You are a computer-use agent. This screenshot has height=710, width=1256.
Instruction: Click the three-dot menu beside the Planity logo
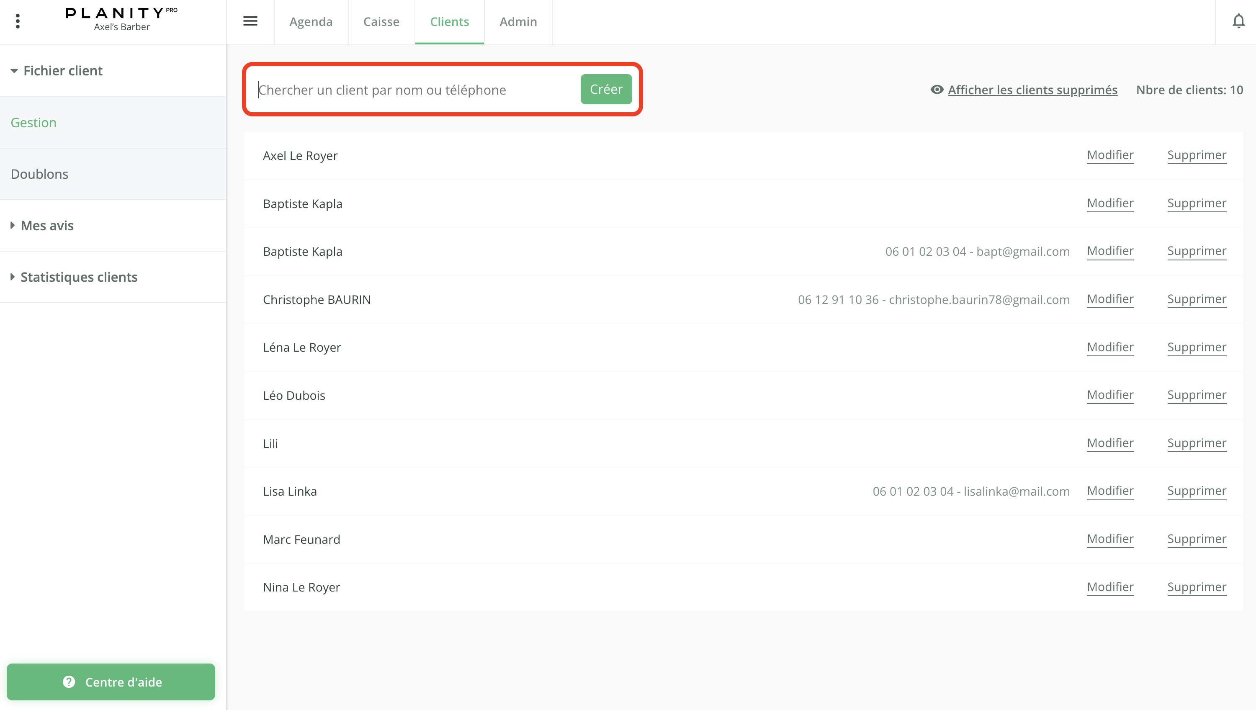click(18, 21)
